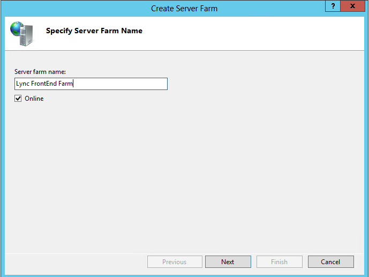
Task: Uncheck the Online checkbox
Action: [18, 99]
